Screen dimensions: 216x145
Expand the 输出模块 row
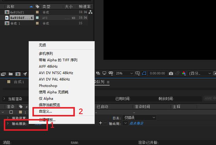[8, 123]
